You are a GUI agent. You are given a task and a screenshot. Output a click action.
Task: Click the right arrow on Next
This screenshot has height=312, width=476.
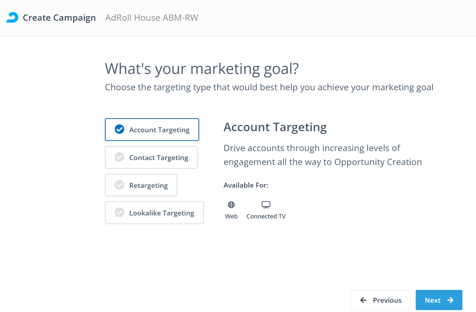click(x=450, y=300)
